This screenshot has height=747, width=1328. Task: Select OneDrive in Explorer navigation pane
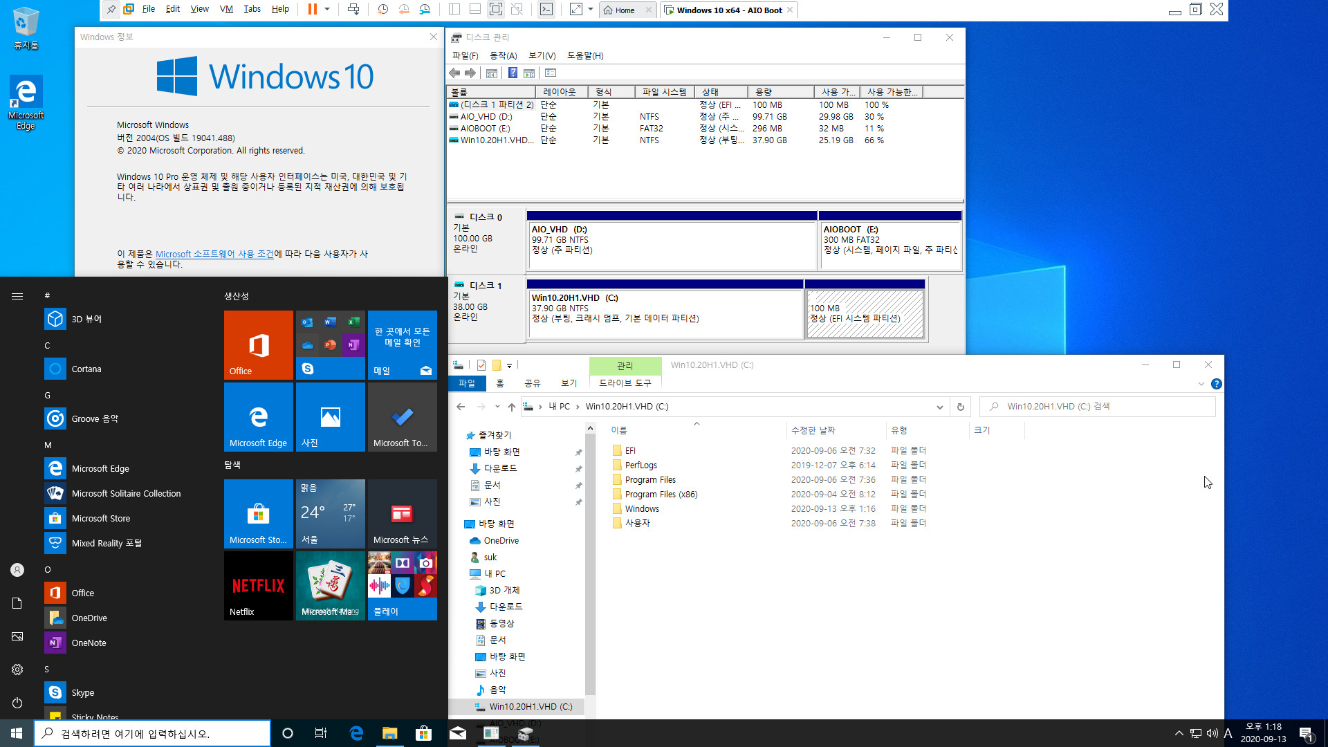[501, 540]
